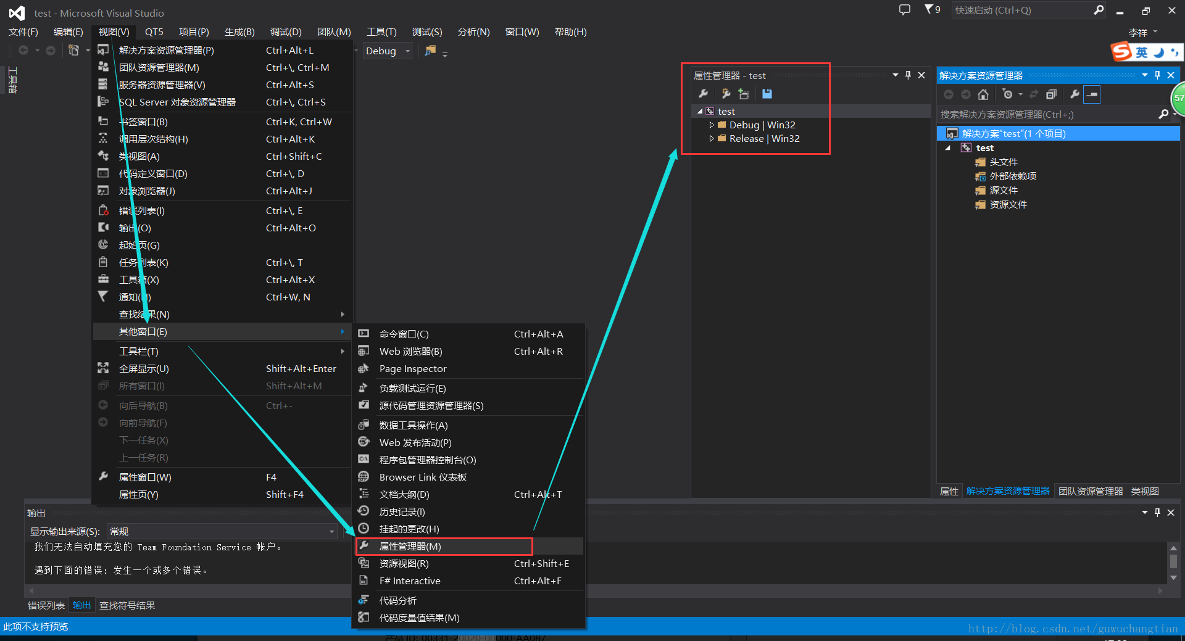Switch to 团队资源管理器 tab
The image size is (1185, 641).
point(1091,491)
